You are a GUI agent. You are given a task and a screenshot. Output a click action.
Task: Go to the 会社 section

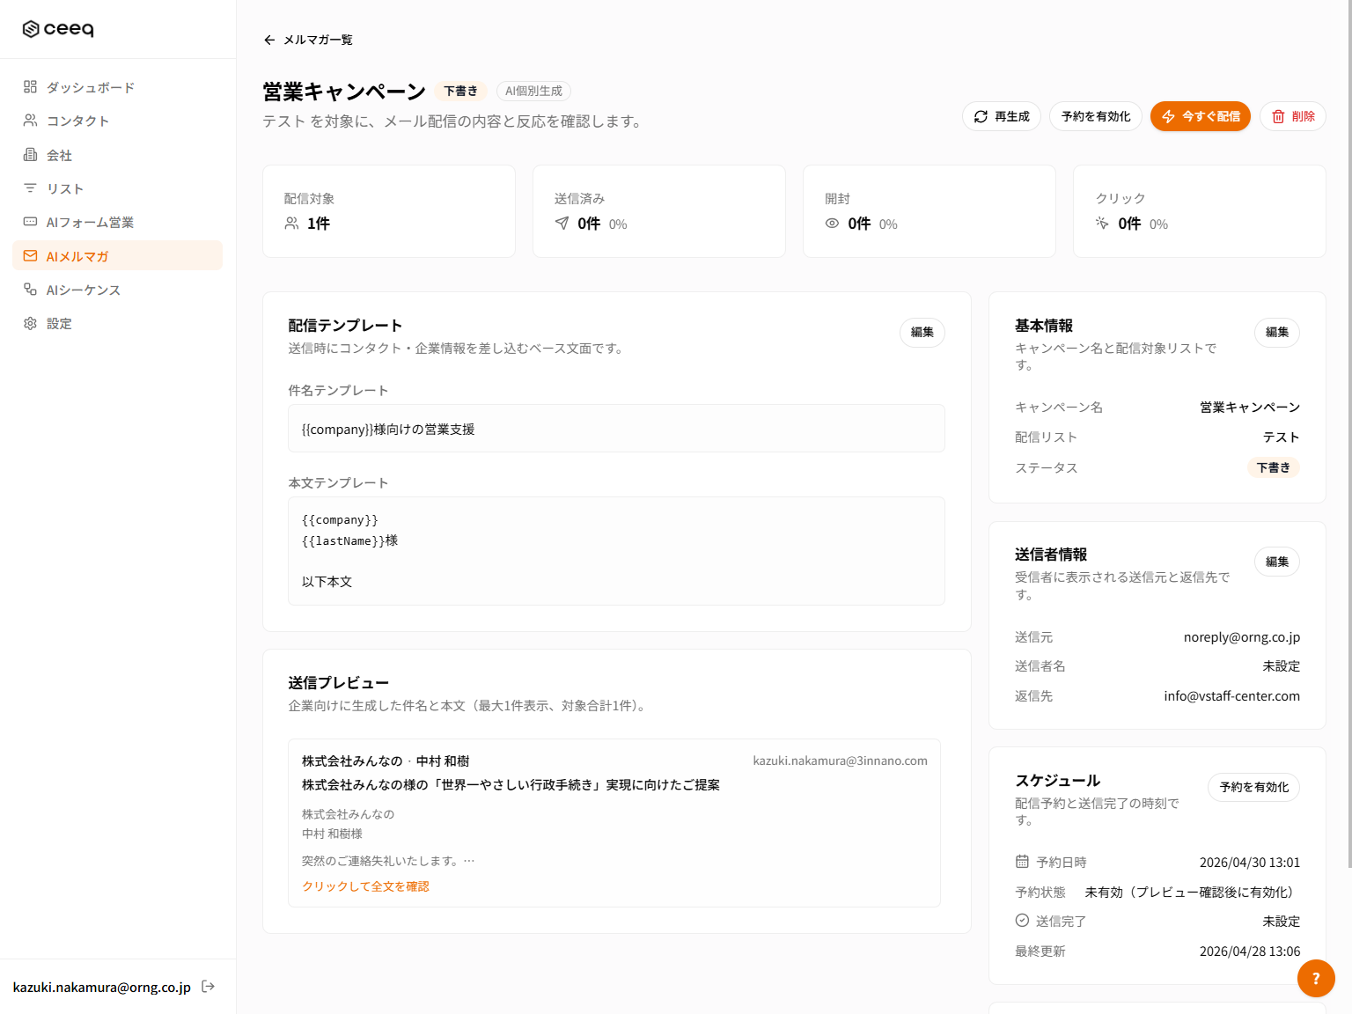click(x=117, y=155)
